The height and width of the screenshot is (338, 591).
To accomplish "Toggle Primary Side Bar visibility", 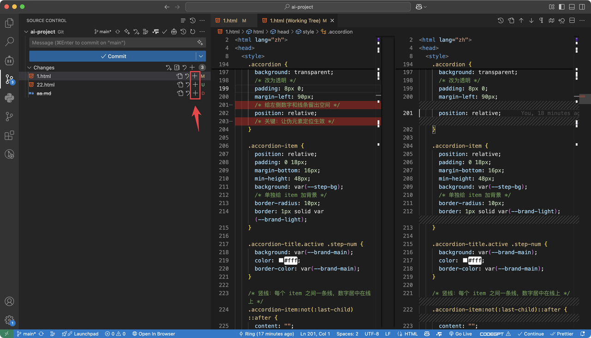I will [x=562, y=7].
